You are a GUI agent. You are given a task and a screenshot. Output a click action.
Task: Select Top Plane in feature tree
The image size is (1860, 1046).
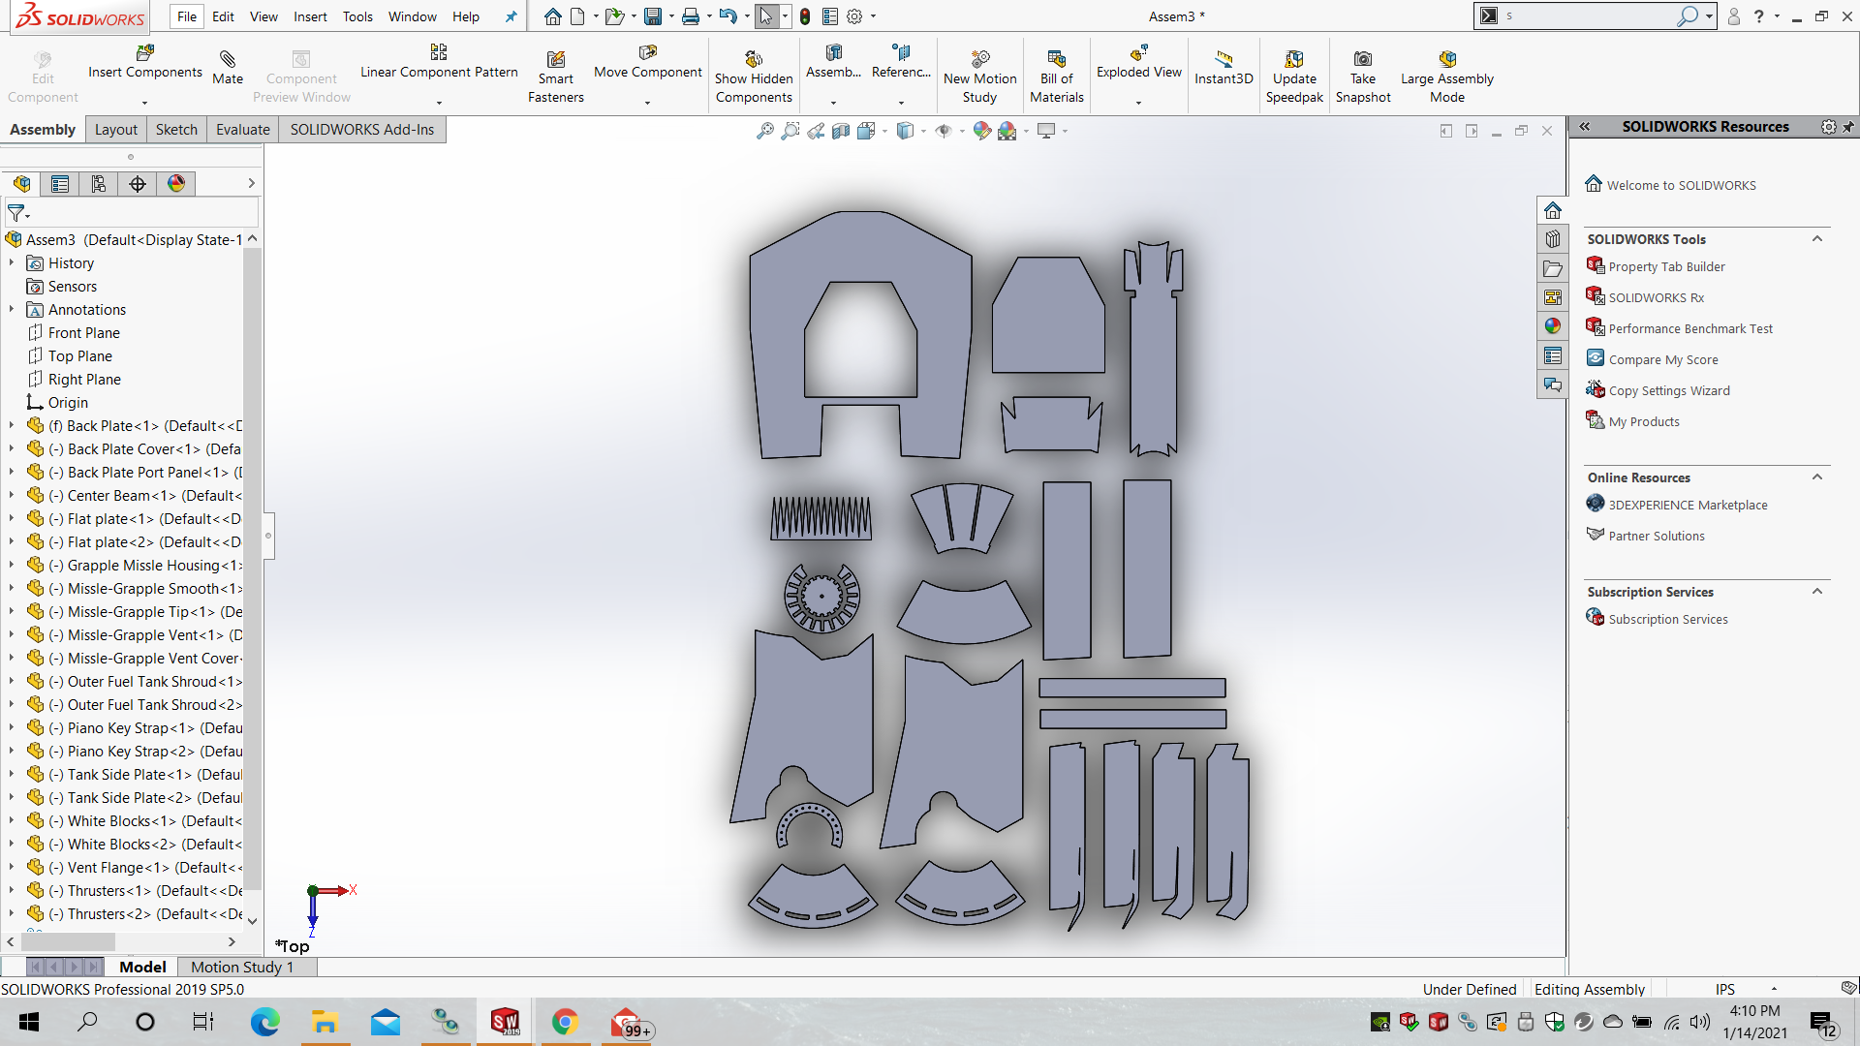coord(80,356)
